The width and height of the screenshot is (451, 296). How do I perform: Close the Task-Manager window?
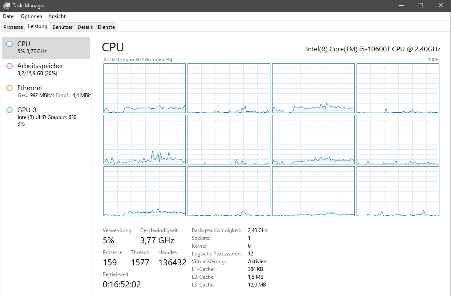441,6
